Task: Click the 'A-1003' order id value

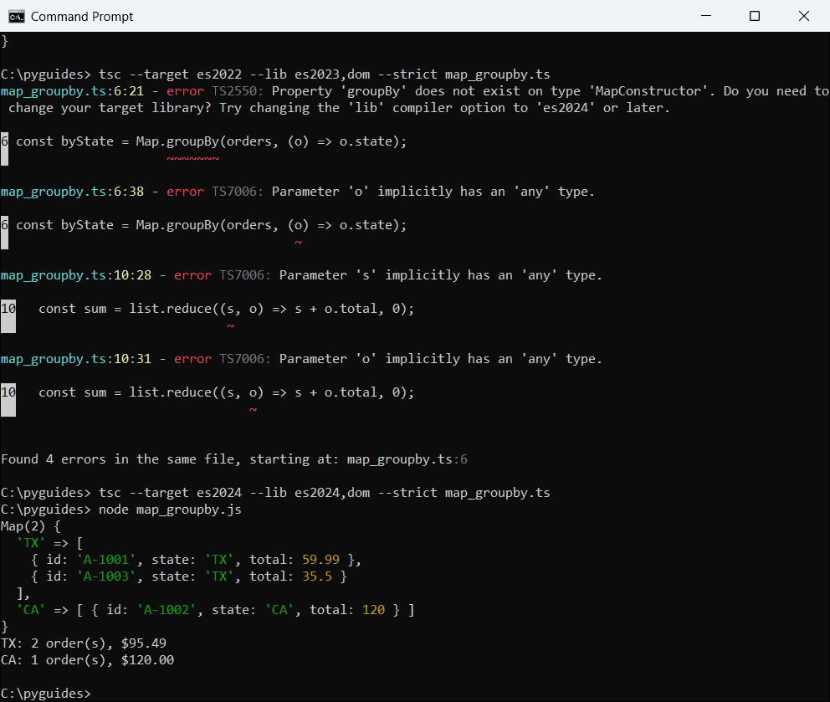Action: click(x=106, y=576)
